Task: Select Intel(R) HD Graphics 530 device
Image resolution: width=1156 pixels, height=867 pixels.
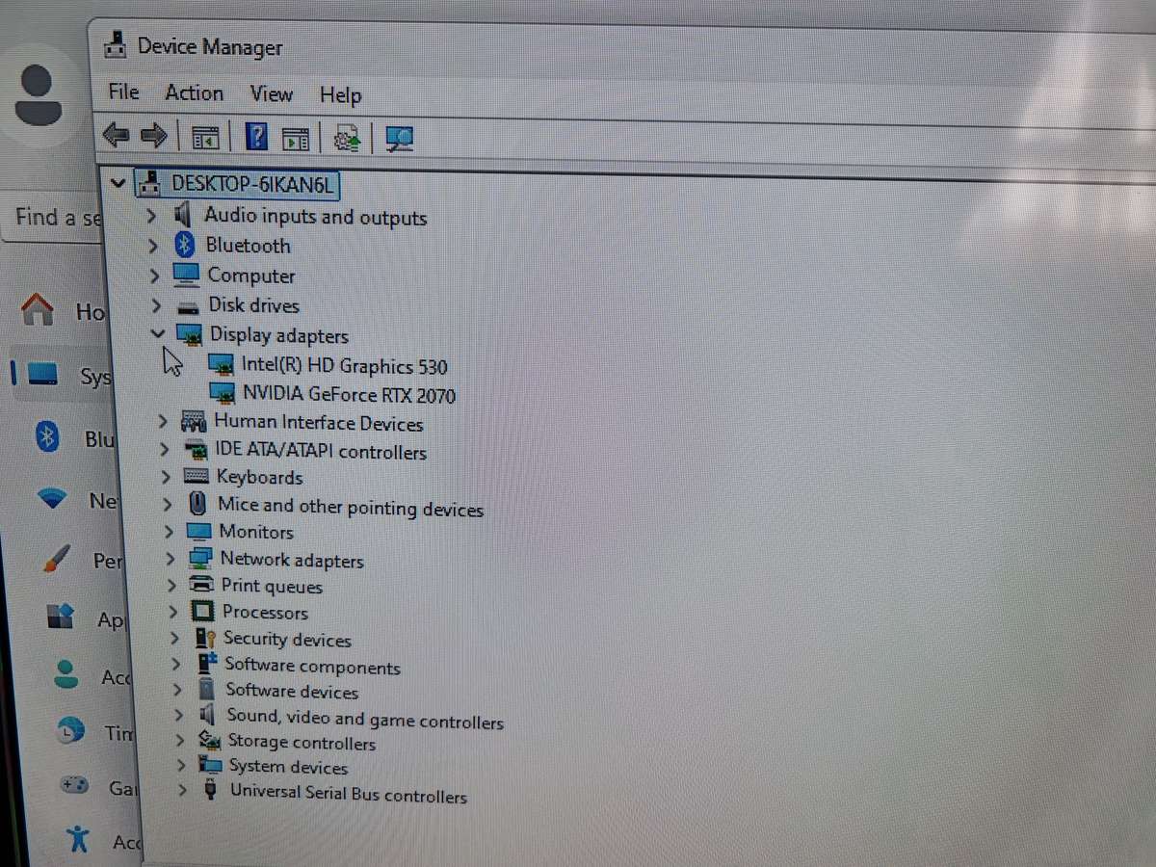Action: coord(344,366)
